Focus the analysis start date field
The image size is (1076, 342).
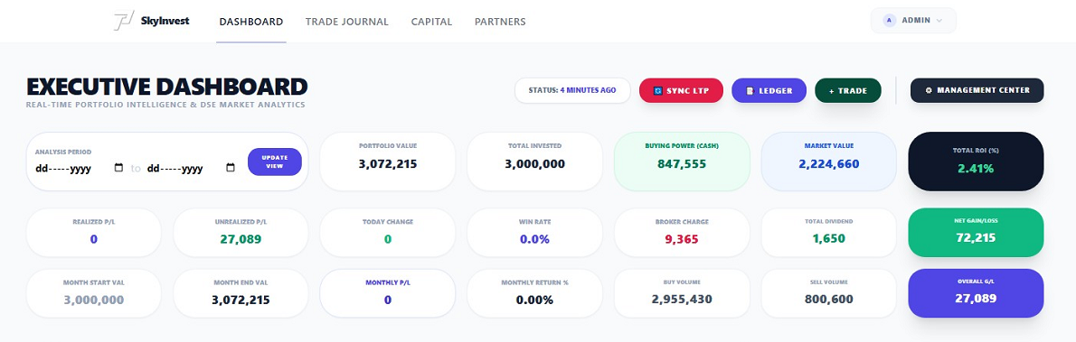[80, 169]
